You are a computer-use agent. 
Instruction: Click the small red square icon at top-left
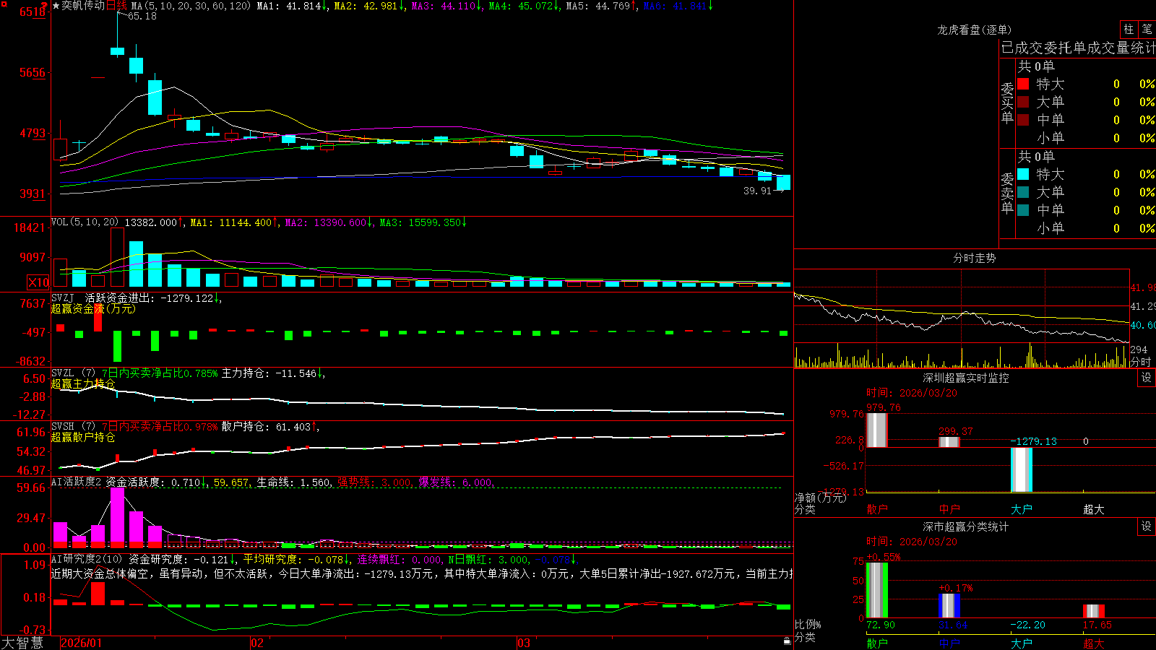[x=3, y=4]
